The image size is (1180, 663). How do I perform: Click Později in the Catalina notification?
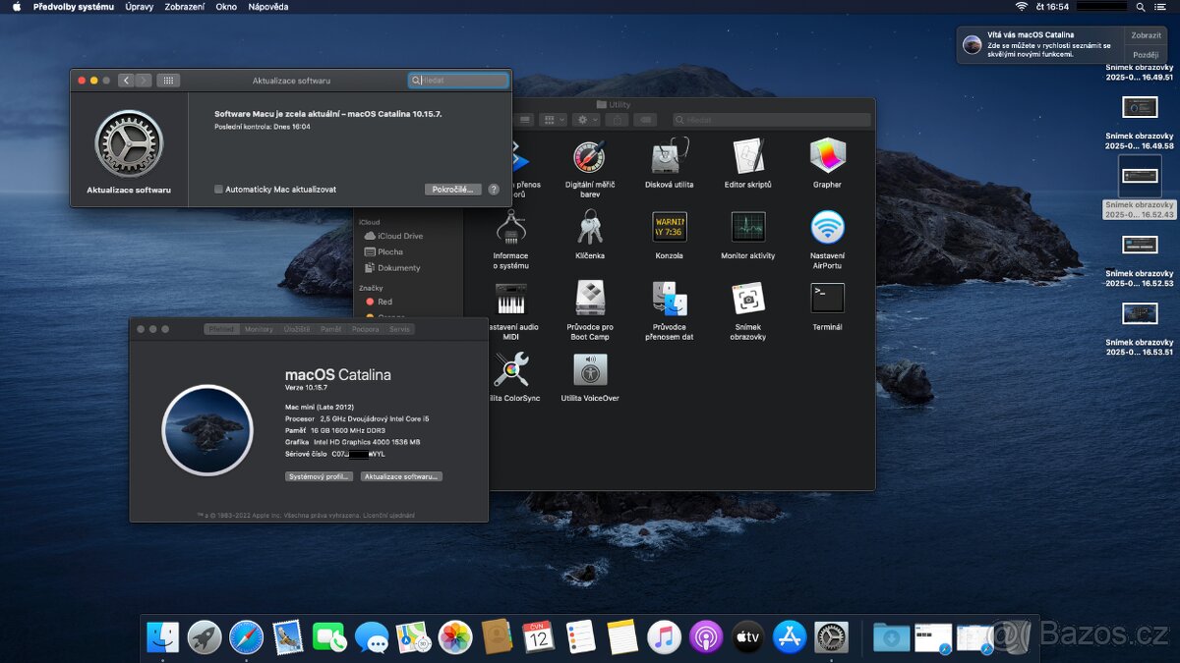[x=1147, y=55]
